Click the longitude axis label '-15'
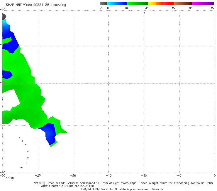The height and width of the screenshot is (191, 217). point(108,175)
